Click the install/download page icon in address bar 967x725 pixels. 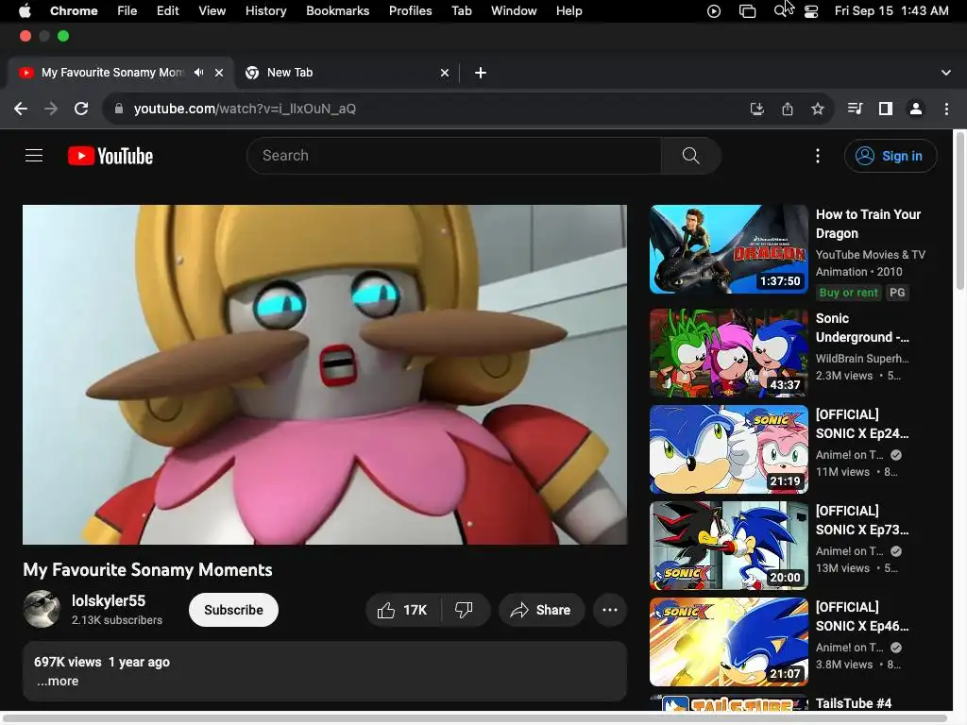click(756, 110)
